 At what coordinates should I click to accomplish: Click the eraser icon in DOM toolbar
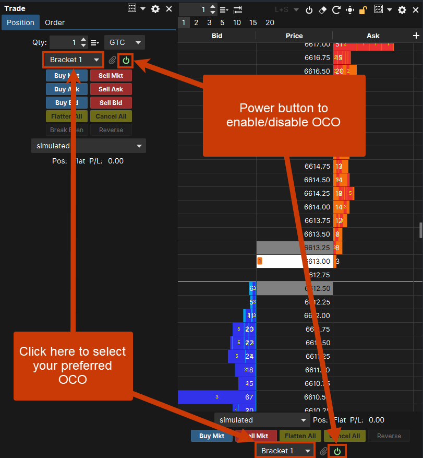click(322, 10)
